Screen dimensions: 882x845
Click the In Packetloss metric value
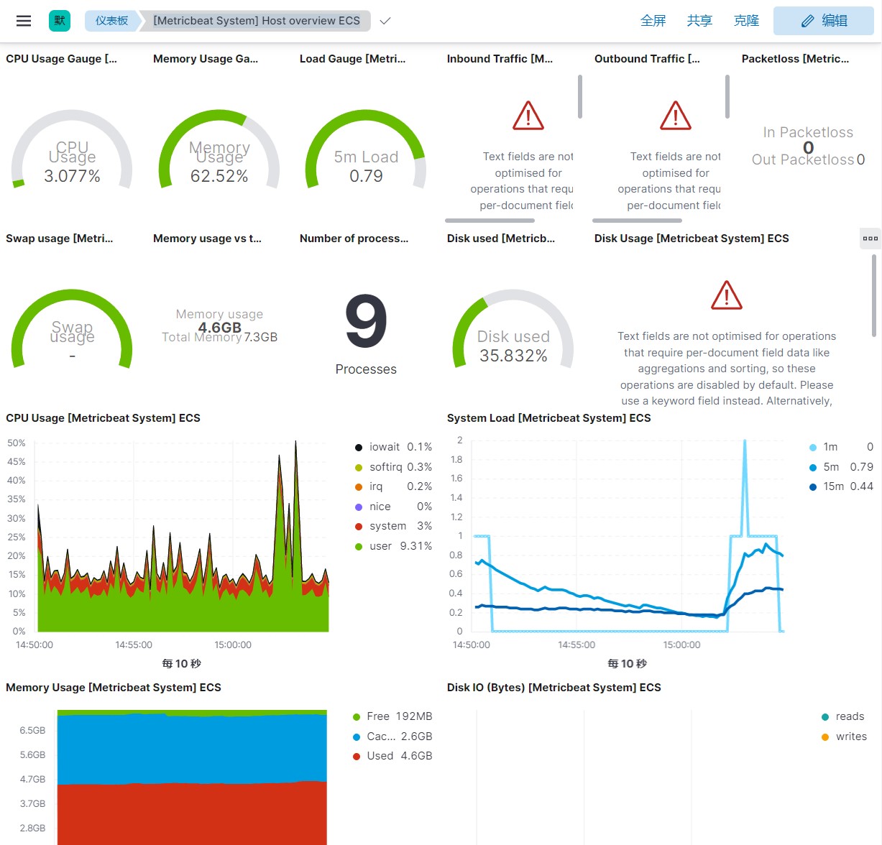point(809,148)
